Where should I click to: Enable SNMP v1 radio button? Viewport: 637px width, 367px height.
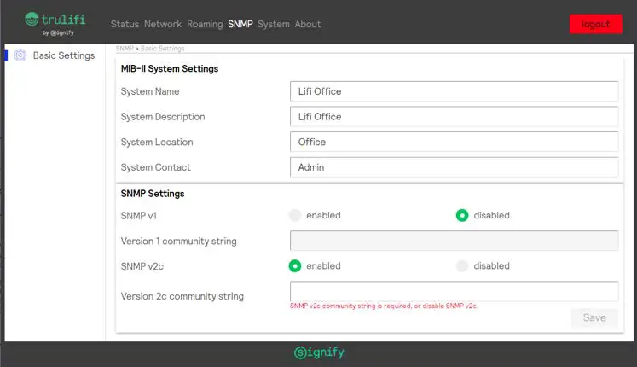click(295, 215)
